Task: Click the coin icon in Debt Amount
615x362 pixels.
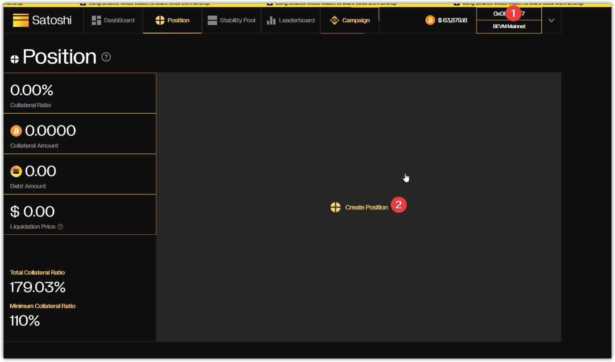Action: point(16,171)
